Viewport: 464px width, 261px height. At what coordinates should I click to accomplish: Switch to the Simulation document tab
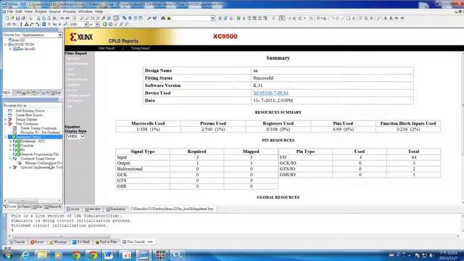(116, 209)
